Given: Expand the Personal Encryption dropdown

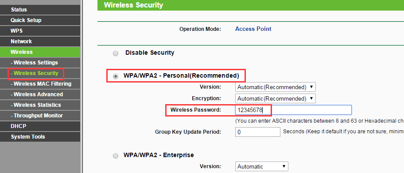Looking at the screenshot, I should (275, 98).
